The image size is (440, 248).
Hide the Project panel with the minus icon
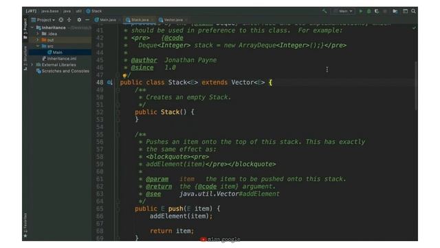pyautogui.click(x=87, y=20)
